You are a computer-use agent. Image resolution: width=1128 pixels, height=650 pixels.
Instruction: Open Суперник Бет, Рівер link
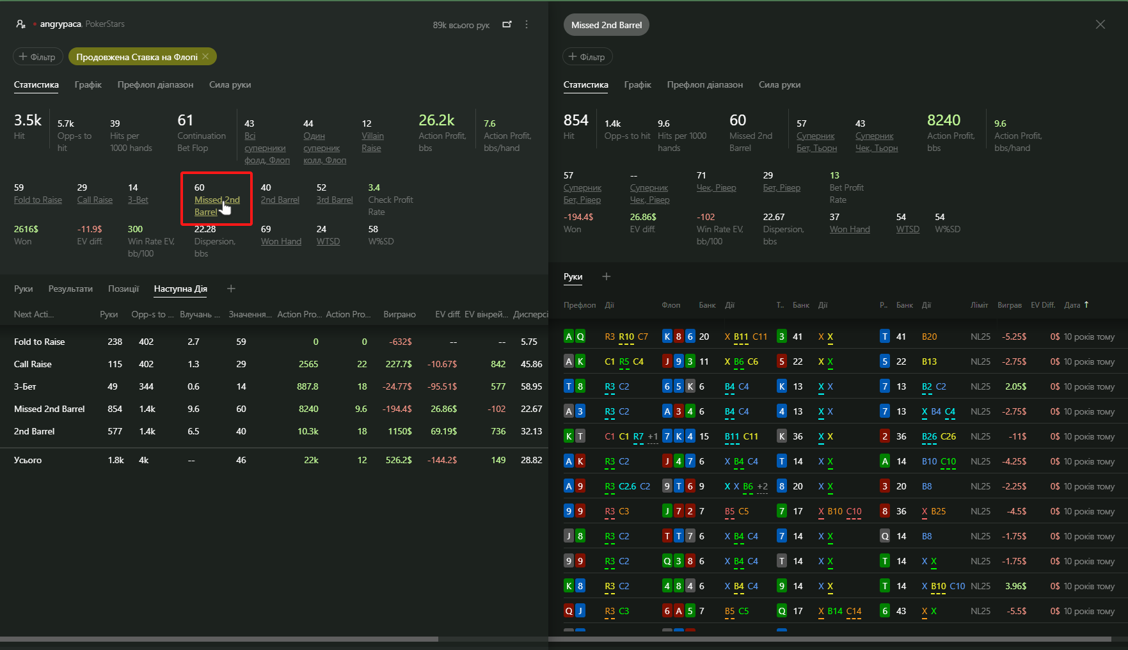pos(582,193)
